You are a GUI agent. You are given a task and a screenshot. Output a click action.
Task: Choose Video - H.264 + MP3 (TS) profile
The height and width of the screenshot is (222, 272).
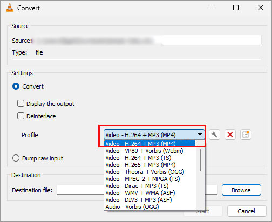[150, 158]
